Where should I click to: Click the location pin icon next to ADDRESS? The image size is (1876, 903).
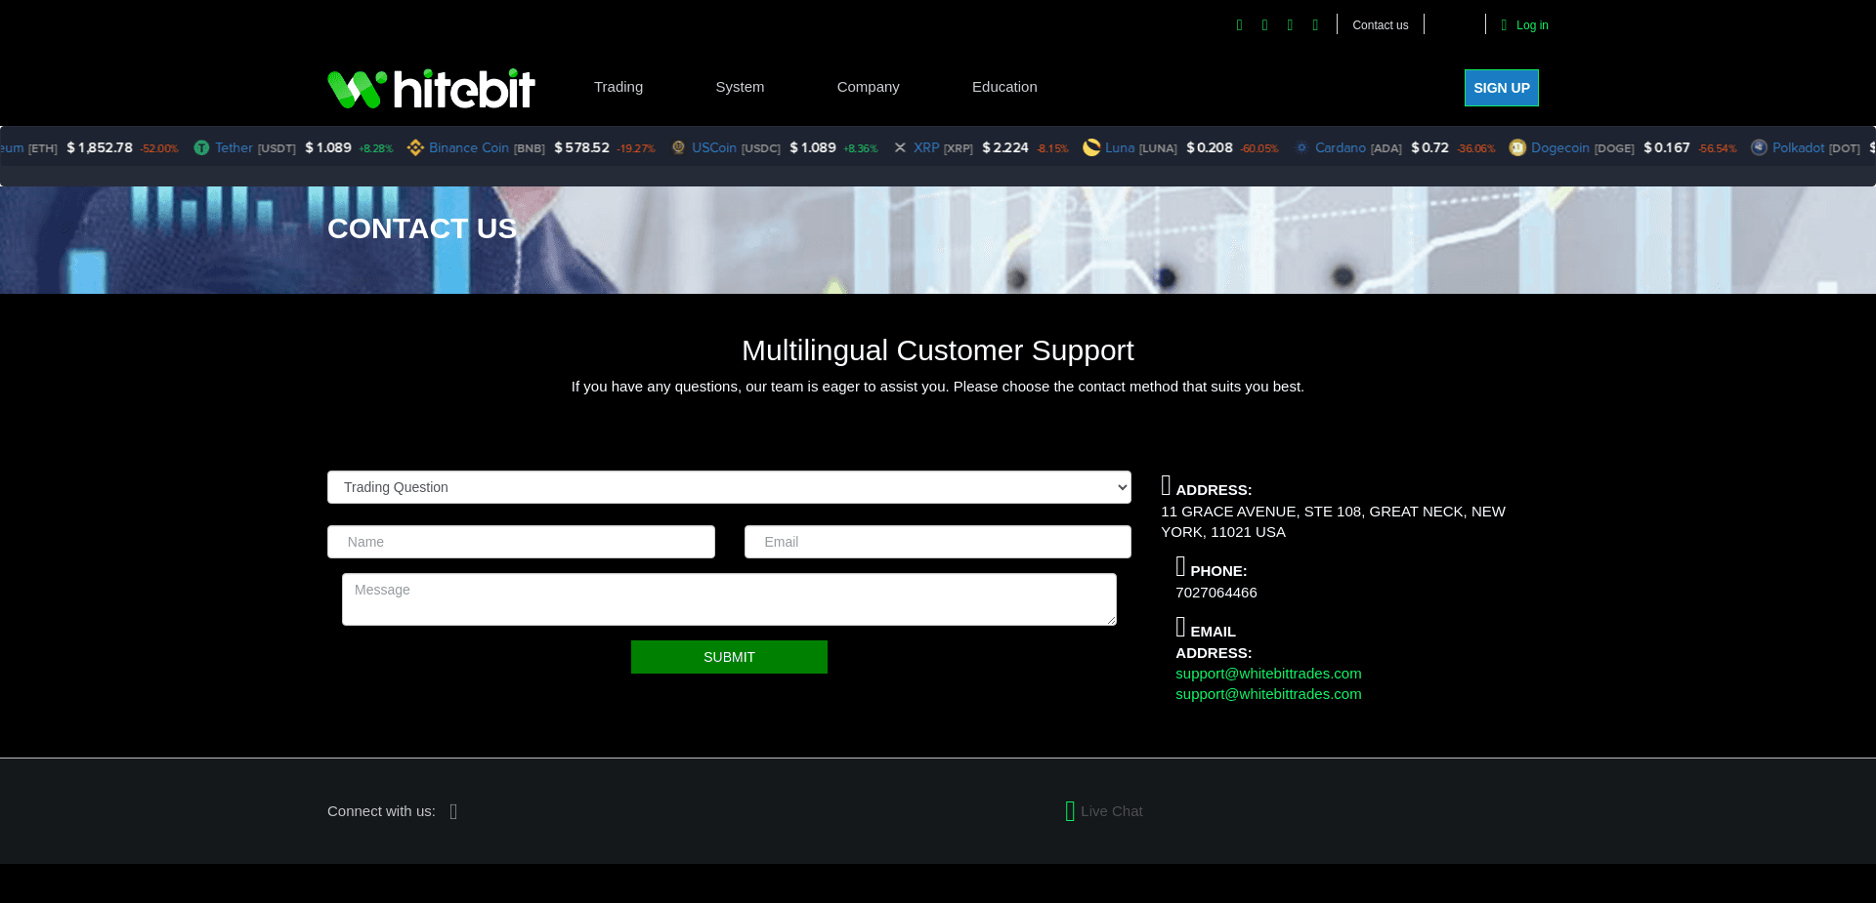1165,485
